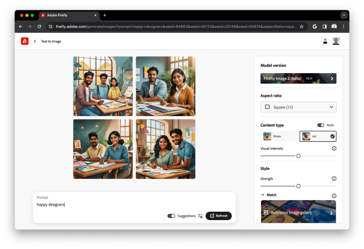364x249 pixels.
Task: Select the Art content type
Action: (x=318, y=136)
